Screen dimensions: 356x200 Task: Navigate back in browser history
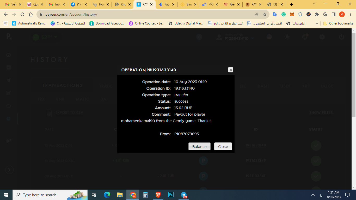point(6,14)
